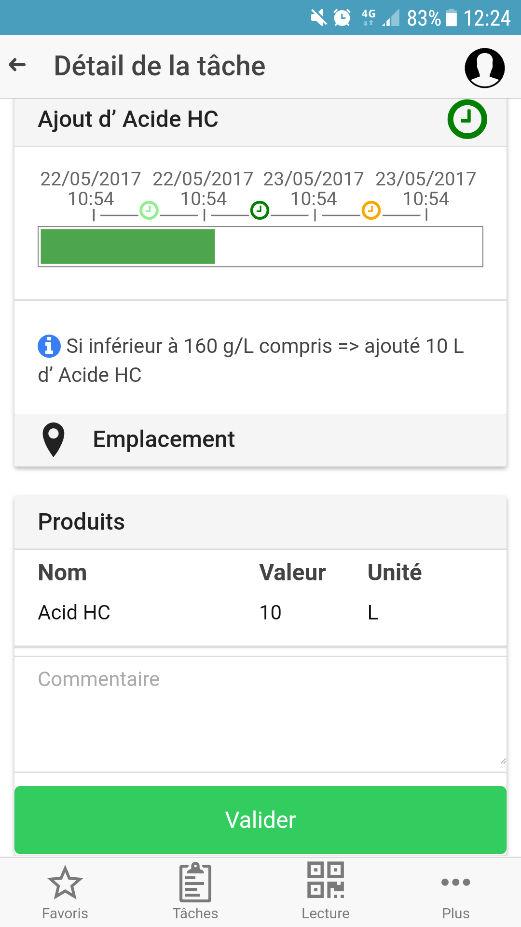This screenshot has height=927, width=521.
Task: Tap the green clock status icon
Action: pyautogui.click(x=467, y=119)
